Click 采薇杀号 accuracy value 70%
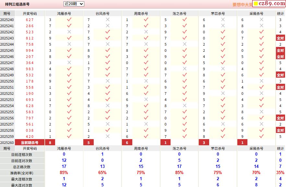The image size is (286, 187). coord(256,172)
